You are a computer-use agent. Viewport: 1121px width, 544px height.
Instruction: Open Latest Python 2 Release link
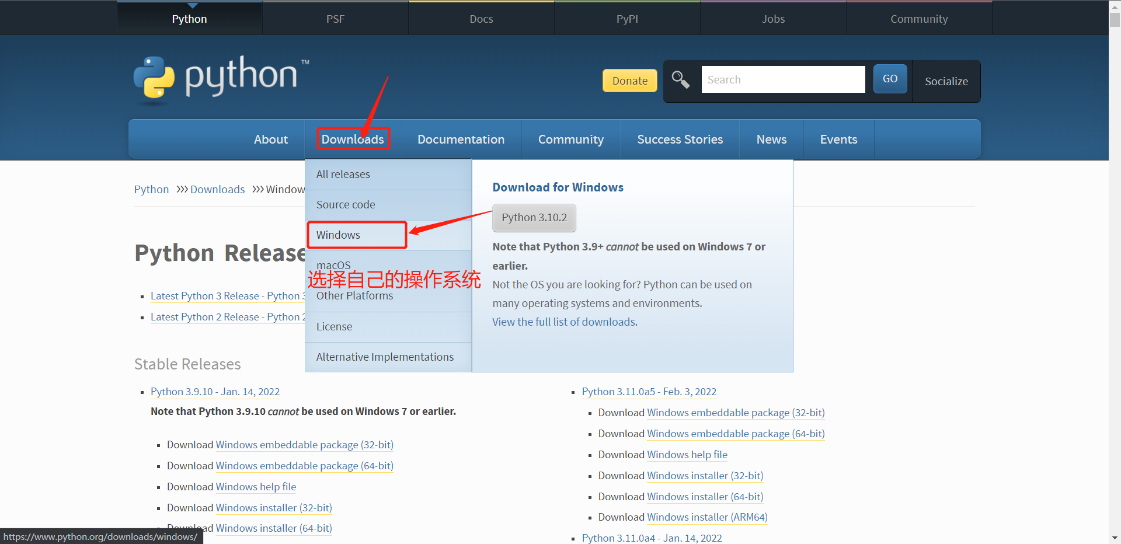click(228, 317)
